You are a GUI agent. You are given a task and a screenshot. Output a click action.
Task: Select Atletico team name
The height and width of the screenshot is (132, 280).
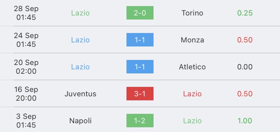(x=192, y=67)
